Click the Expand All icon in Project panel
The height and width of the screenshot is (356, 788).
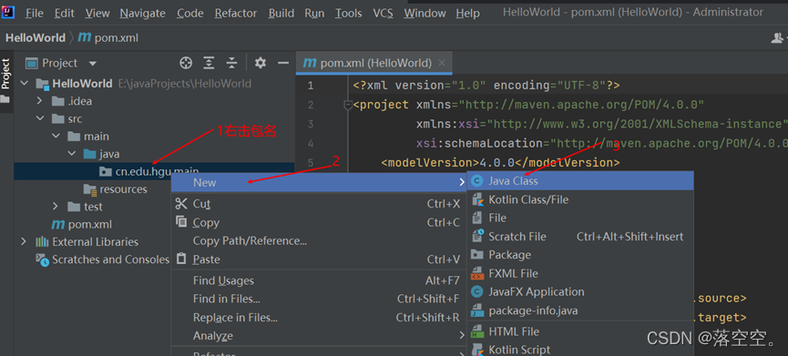[209, 63]
